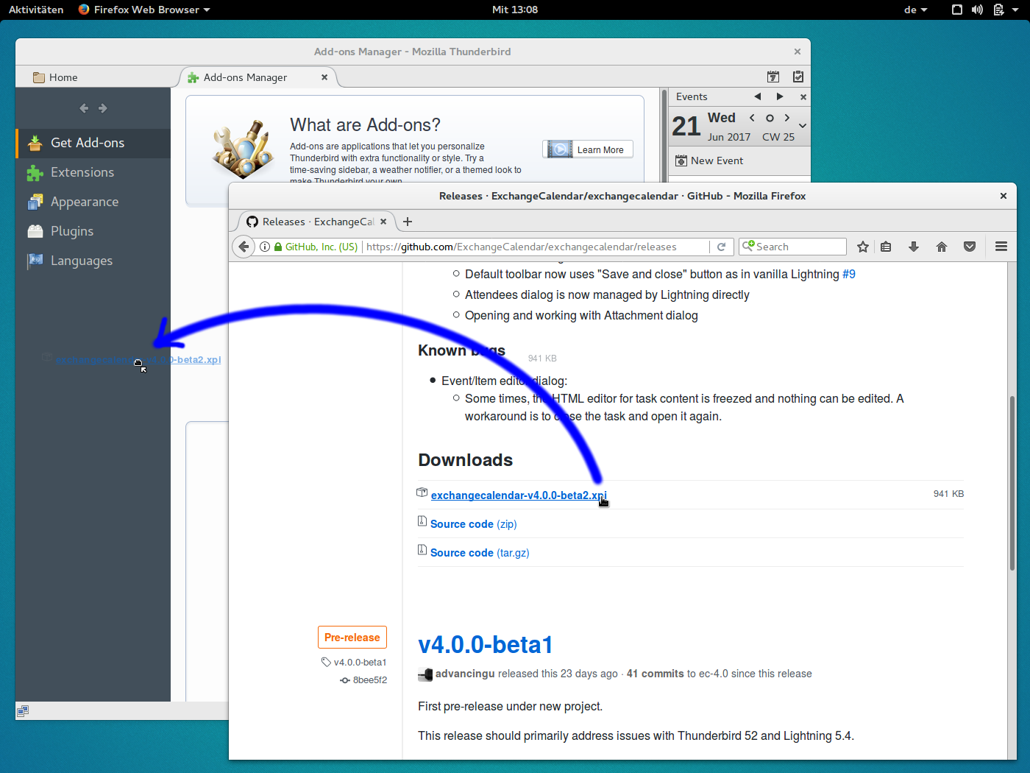Close the Add-ons Manager tab
Viewport: 1030px width, 773px height.
324,77
